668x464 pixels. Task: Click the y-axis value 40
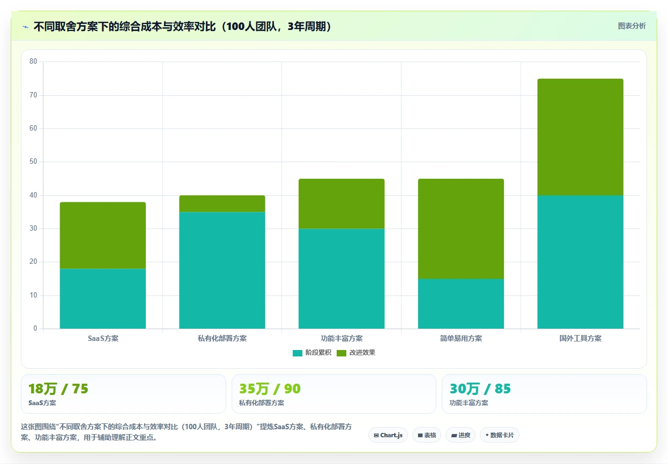coord(33,195)
